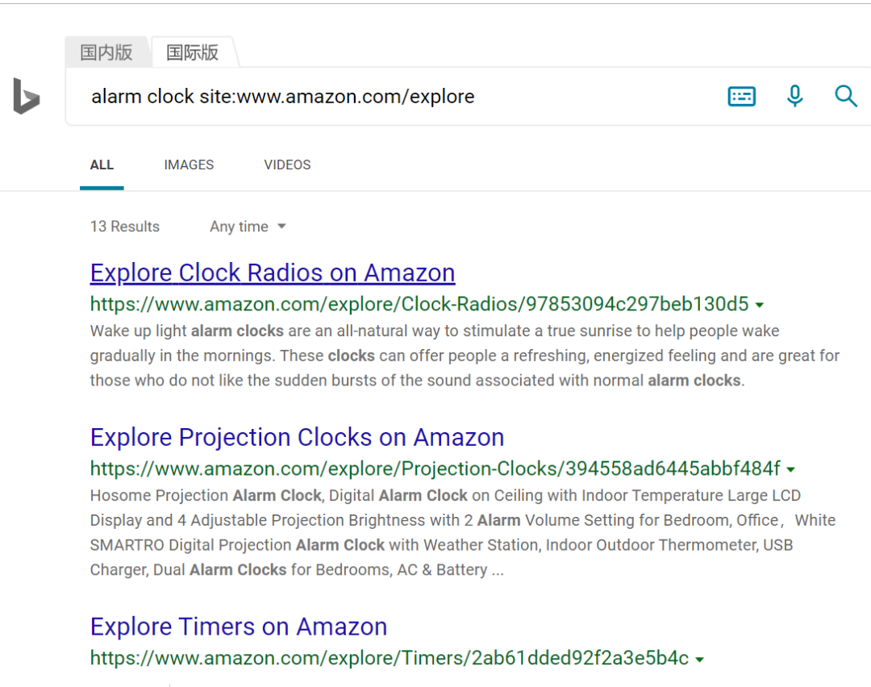This screenshot has height=687, width=871.
Task: Expand the Any time filter dropdown
Action: (x=248, y=227)
